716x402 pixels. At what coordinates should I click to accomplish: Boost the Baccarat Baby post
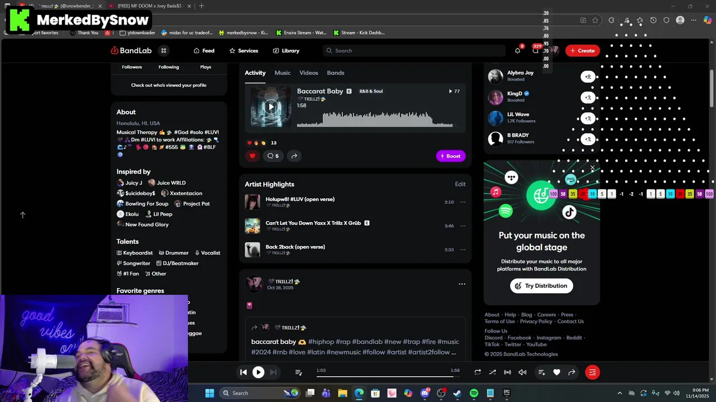coord(451,156)
